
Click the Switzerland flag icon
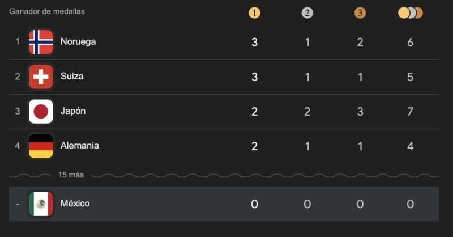pyautogui.click(x=41, y=77)
